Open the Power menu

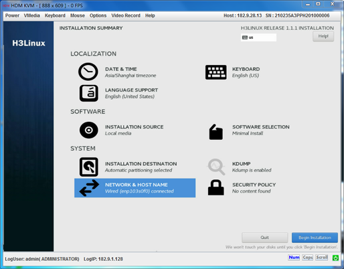tap(12, 15)
